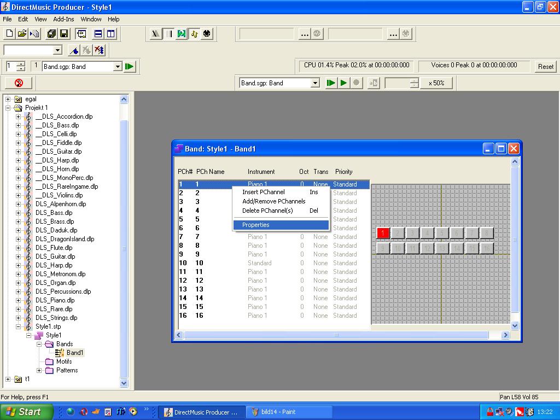Click the New file toolbar icon
This screenshot has width=560, height=420.
[9, 34]
